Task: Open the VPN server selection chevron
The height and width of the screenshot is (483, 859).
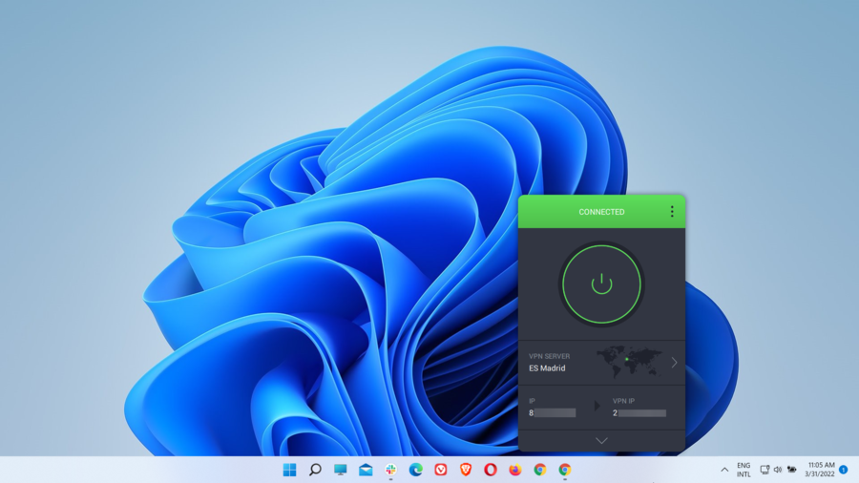Action: (674, 363)
